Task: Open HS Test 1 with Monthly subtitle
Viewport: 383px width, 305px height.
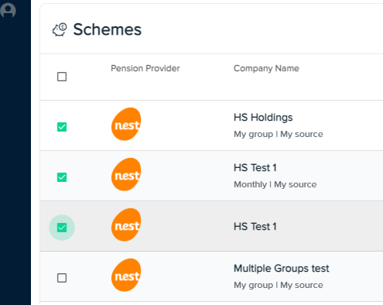Action: point(255,168)
